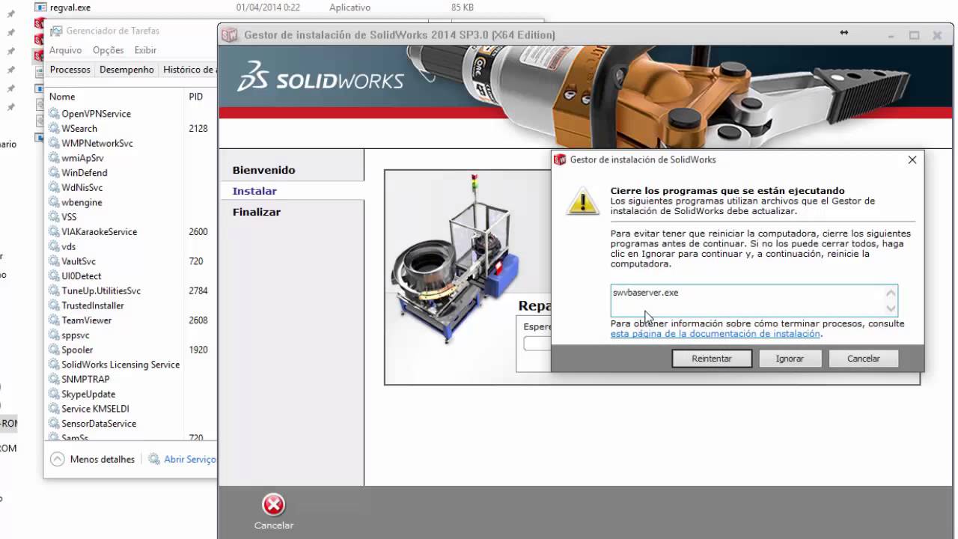The image size is (958, 539).
Task: Click the list box scroll-up arrow
Action: [891, 293]
